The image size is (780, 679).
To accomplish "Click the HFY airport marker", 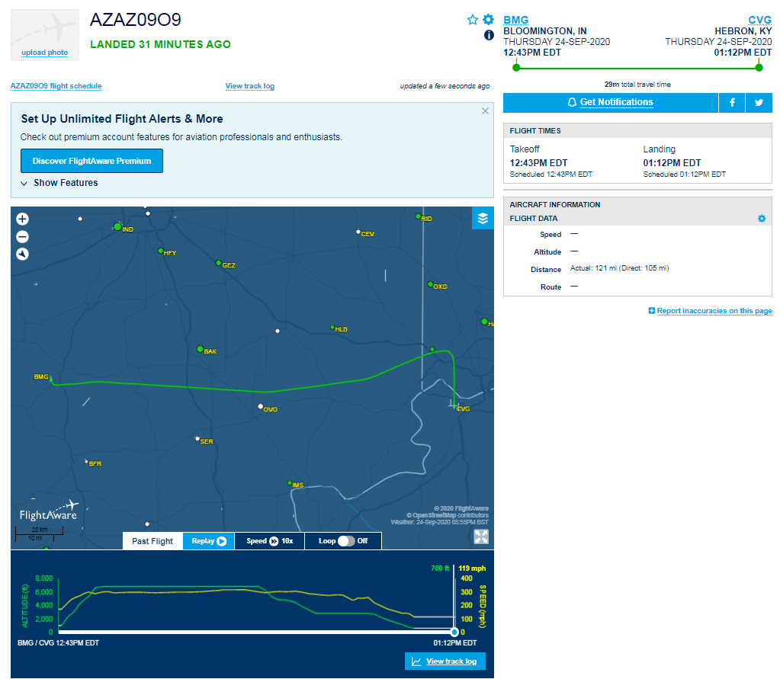I will 160,251.
